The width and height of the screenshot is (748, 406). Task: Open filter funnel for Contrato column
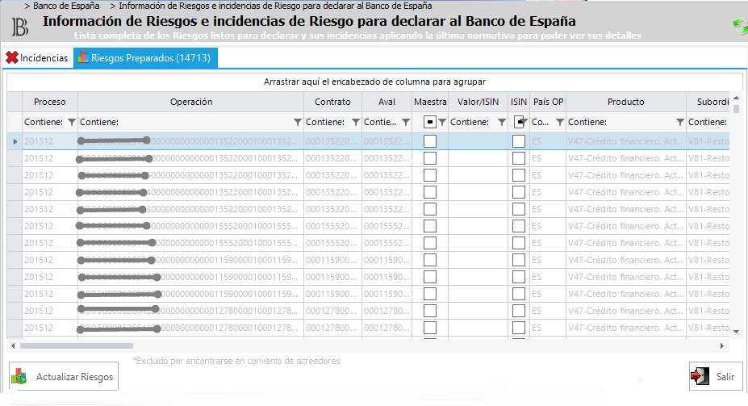click(355, 122)
